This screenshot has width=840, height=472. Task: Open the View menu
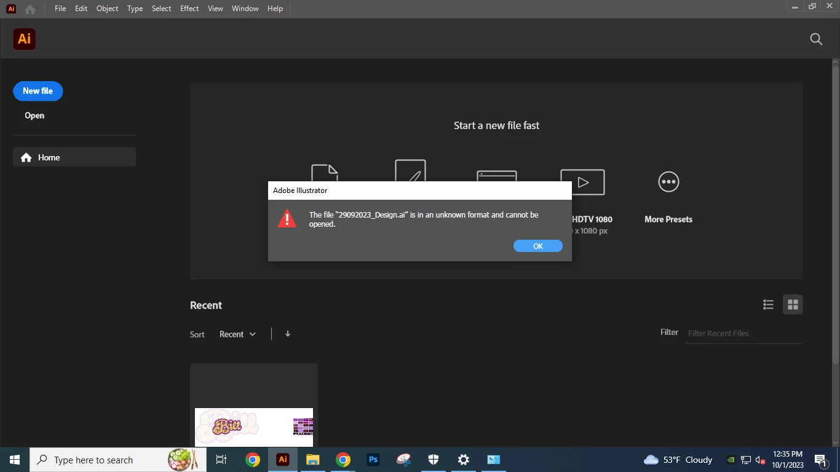point(215,9)
